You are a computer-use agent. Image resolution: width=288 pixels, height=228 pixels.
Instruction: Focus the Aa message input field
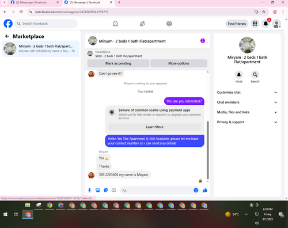click(x=157, y=191)
